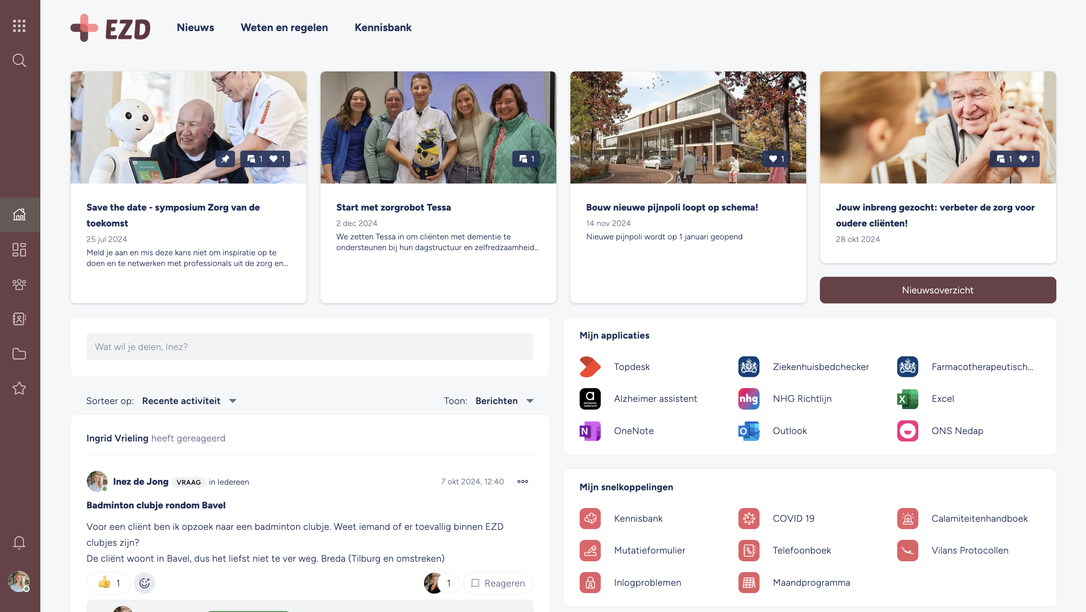Open search from the sidebar magnifier

(x=19, y=60)
